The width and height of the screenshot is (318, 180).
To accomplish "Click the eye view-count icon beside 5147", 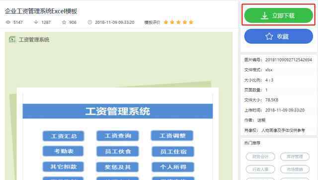I will point(8,22).
